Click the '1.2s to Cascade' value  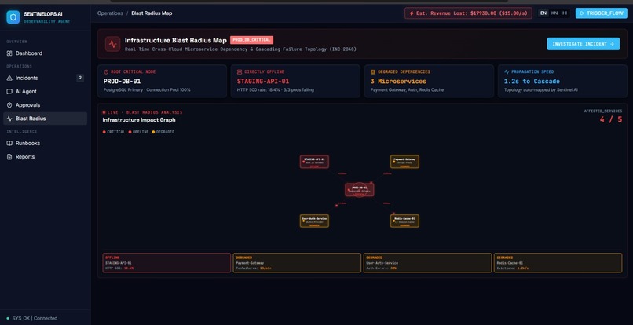[x=532, y=81]
